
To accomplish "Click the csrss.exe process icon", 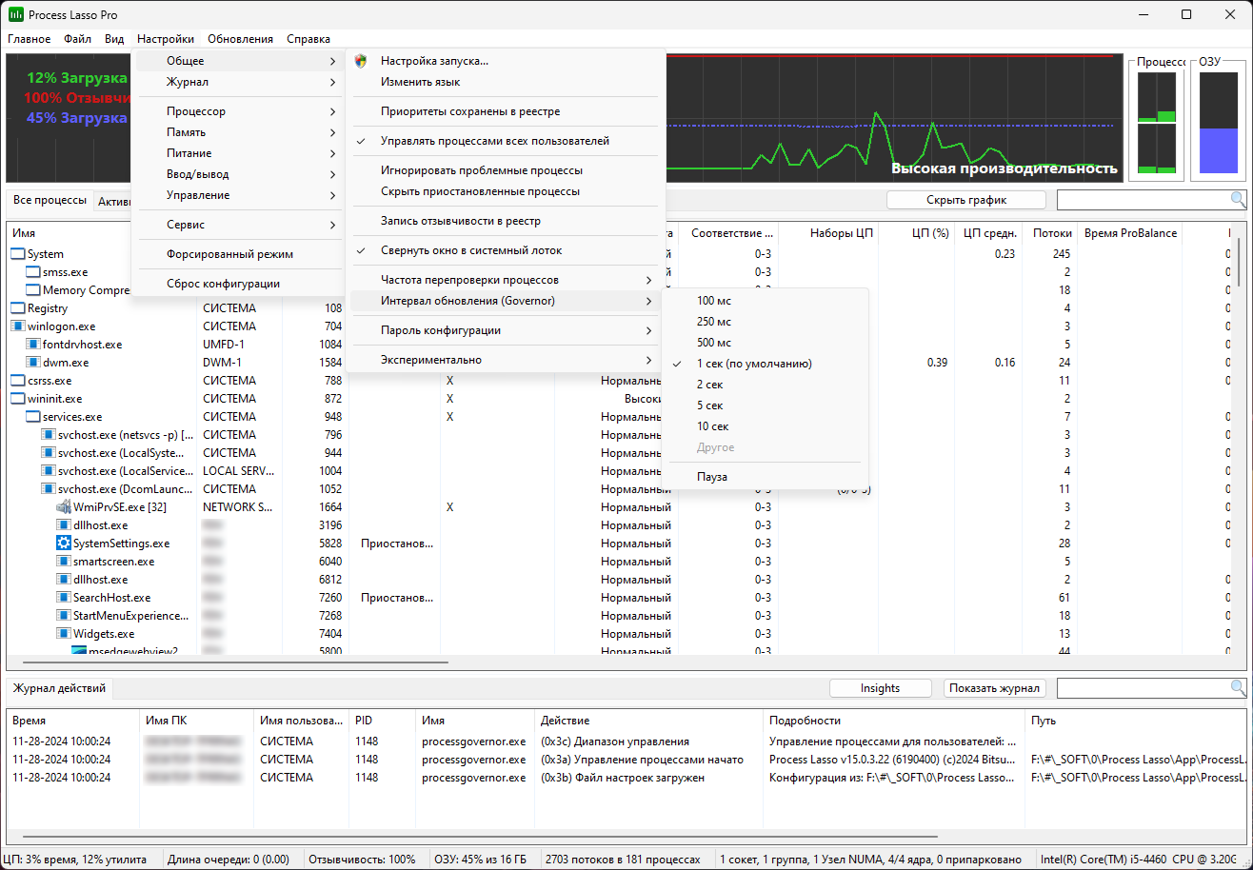I will [x=18, y=381].
